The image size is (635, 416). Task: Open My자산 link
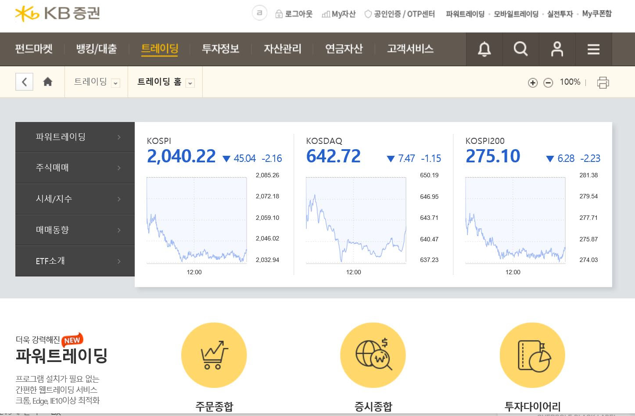pos(338,14)
